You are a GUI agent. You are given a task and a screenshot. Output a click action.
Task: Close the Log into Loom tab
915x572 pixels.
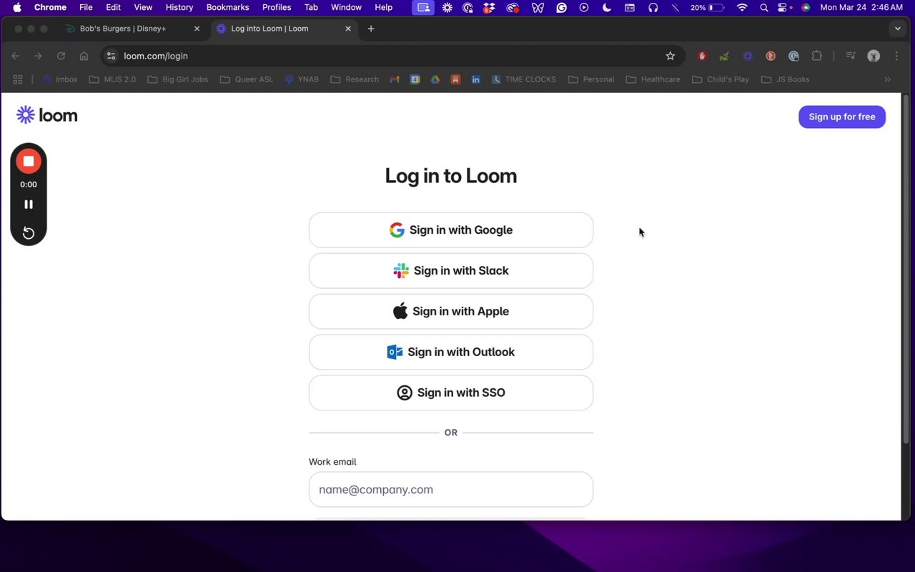[348, 29]
